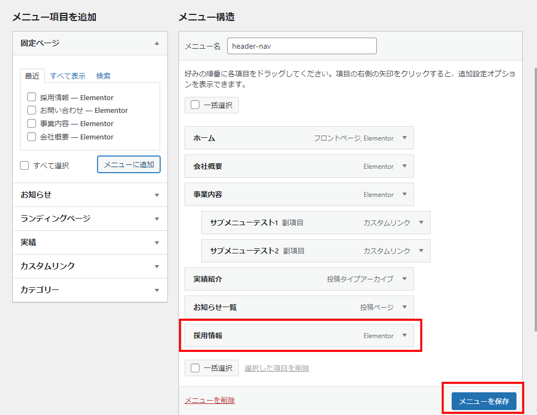This screenshot has width=537, height=415.
Task: Expand the ランディングページ section
Action: (x=157, y=219)
